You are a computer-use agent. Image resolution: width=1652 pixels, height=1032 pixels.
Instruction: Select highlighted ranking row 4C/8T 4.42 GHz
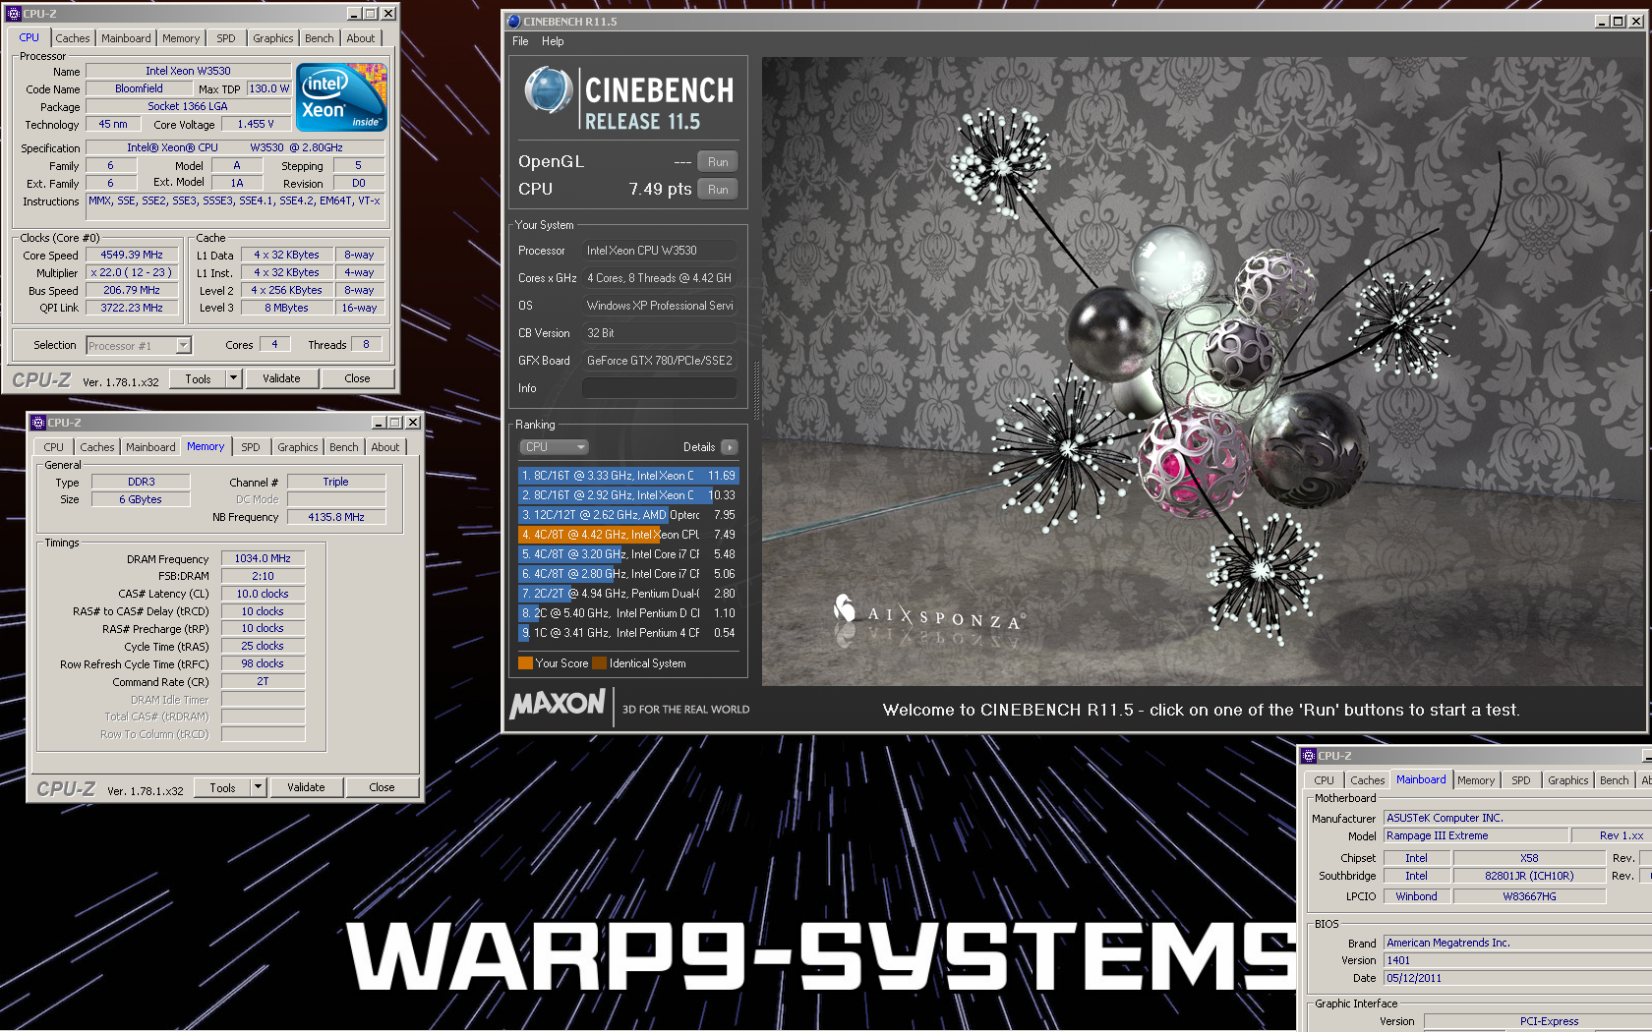pyautogui.click(x=627, y=535)
